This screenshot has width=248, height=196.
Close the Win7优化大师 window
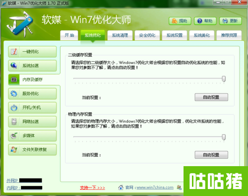pyautogui.click(x=239, y=2)
